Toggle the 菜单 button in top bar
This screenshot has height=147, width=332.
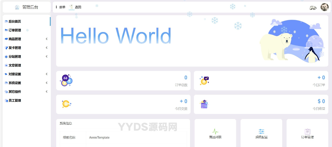coord(61,7)
